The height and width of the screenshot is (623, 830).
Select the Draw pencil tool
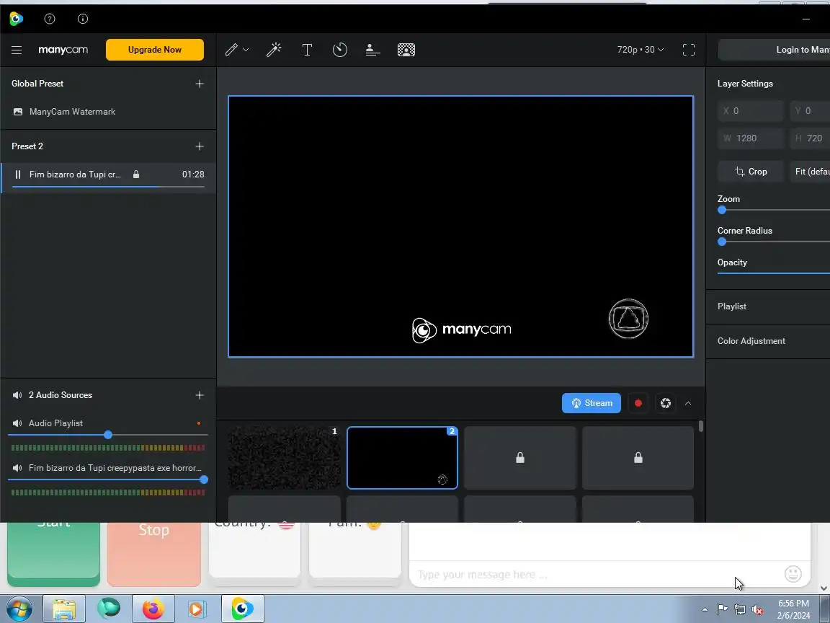pyautogui.click(x=231, y=50)
